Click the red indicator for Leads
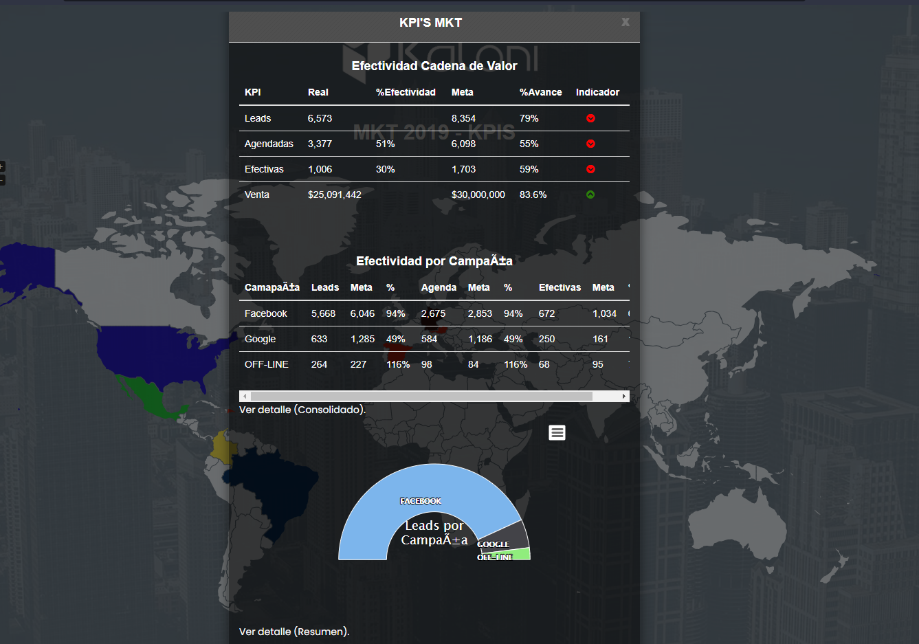 point(590,118)
